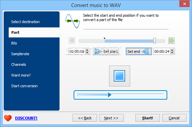Click the start position marker on range slider
Image resolution: width=192 pixels, height=127 pixels.
(x=104, y=38)
